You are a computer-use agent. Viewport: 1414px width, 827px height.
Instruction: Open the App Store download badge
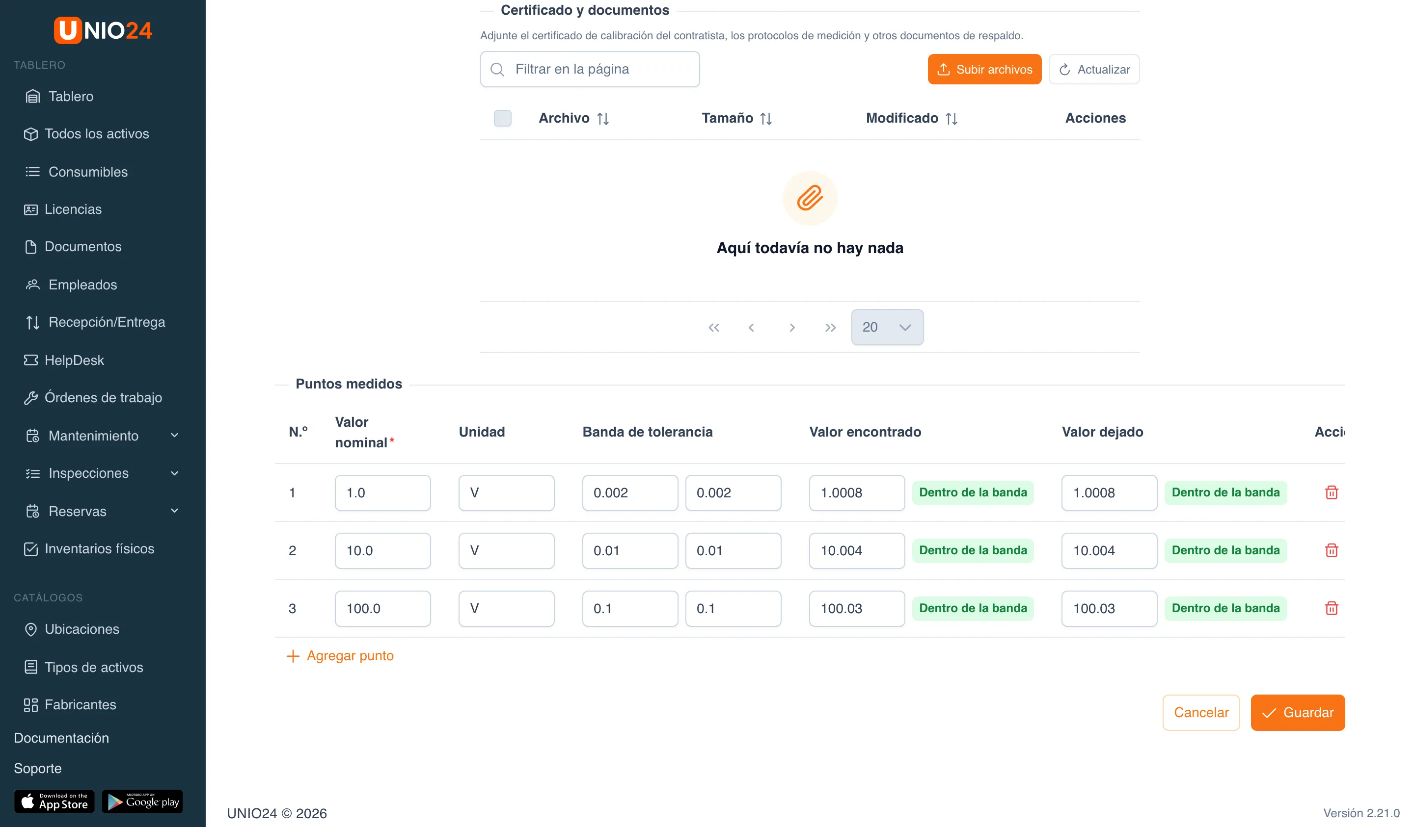[54, 801]
